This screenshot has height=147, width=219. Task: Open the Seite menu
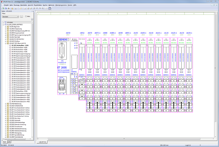(11, 5)
